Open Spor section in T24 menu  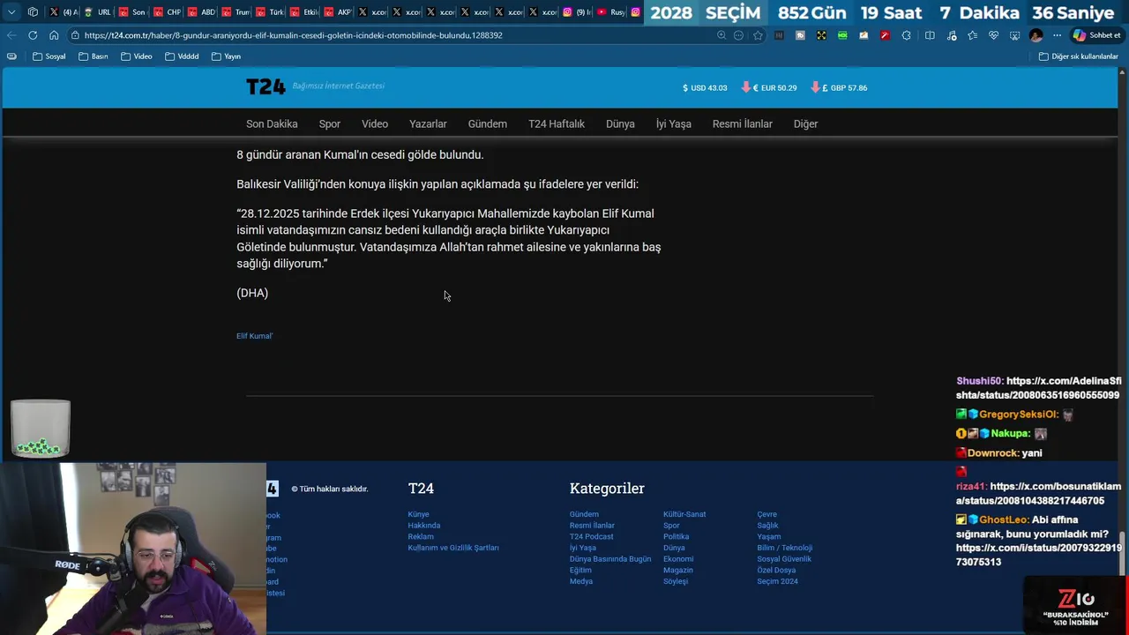[330, 124]
